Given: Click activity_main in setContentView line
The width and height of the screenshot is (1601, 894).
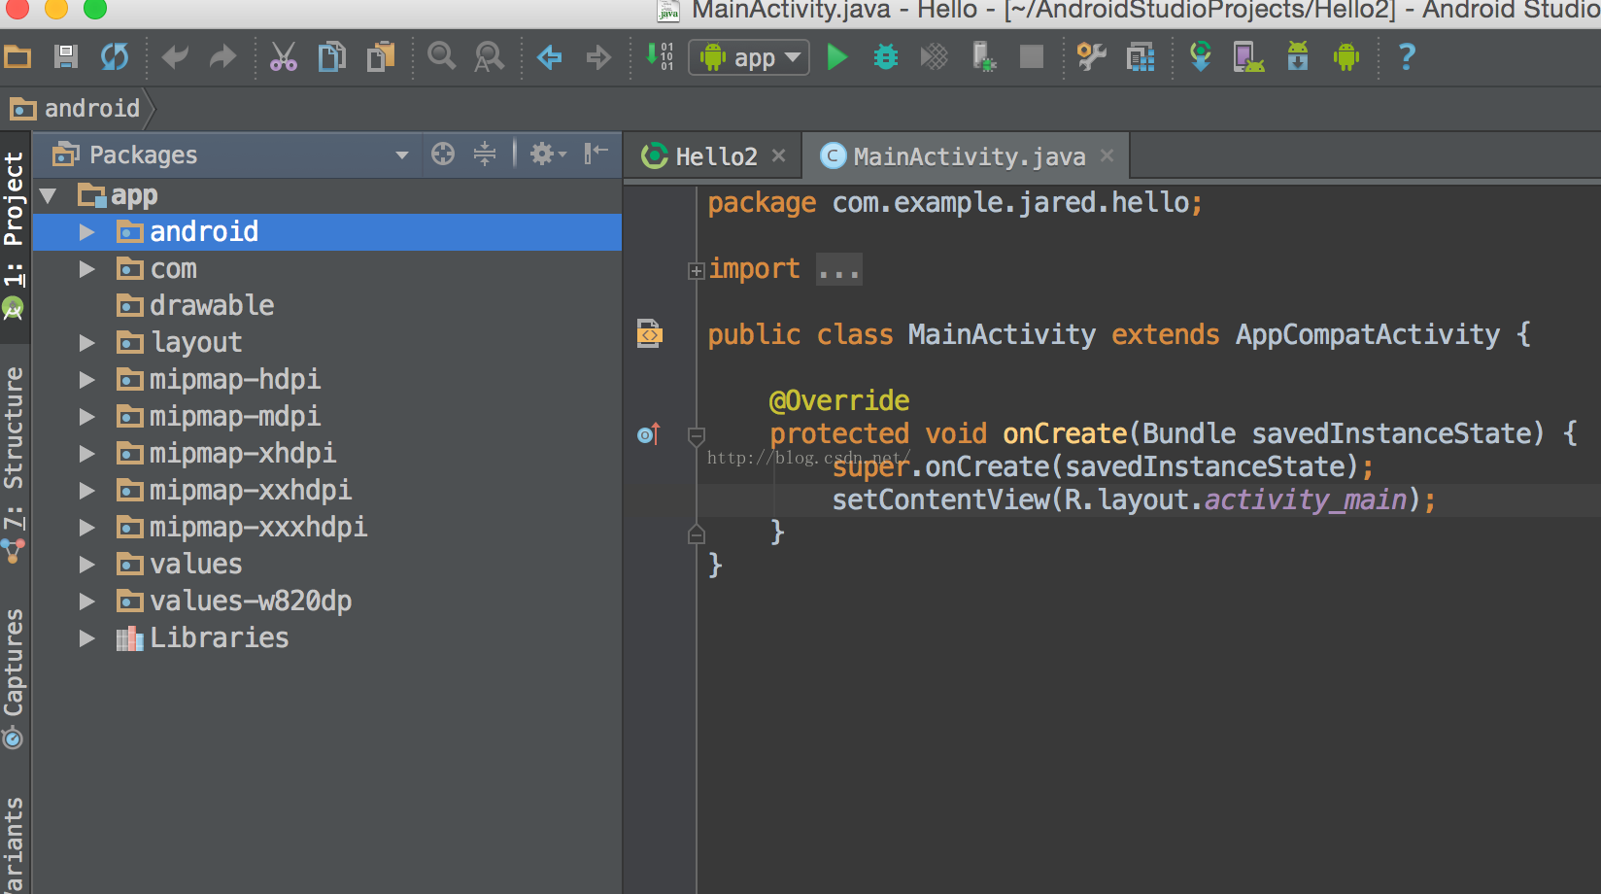Looking at the screenshot, I should point(1306,500).
